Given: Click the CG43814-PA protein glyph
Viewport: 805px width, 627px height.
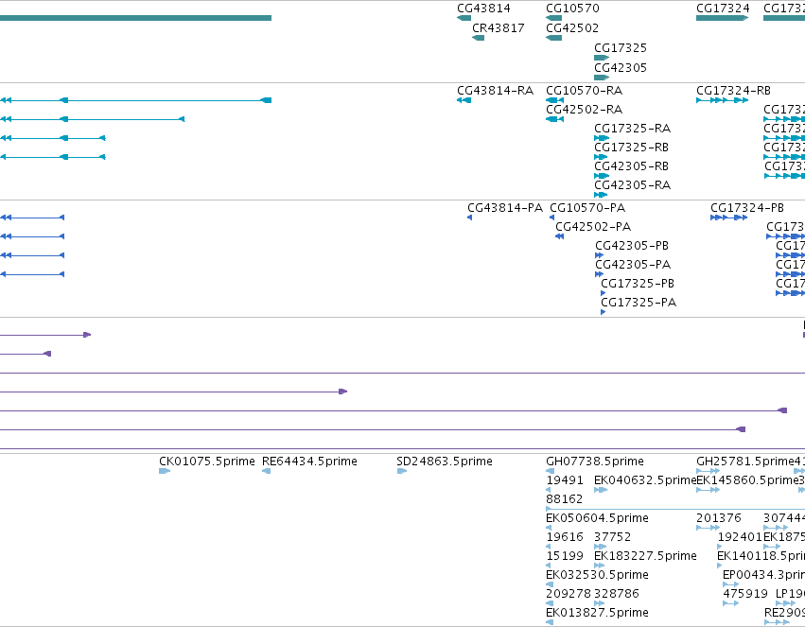Looking at the screenshot, I should coord(470,218).
